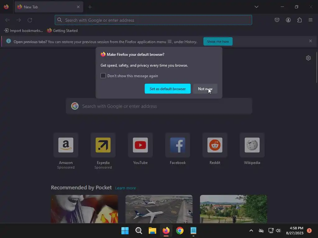This screenshot has height=238, width=318.
Task: Open the new tab personalize gear icon
Action: coord(308,58)
